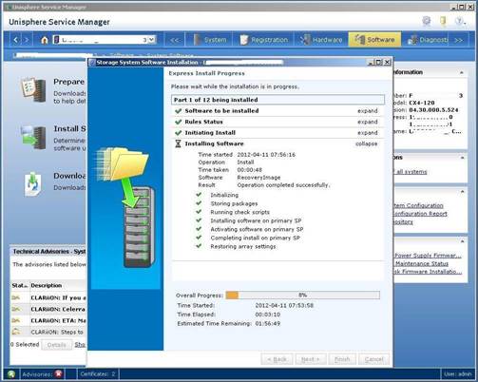Click the checkmark next to Storing packages
The height and width of the screenshot is (382, 478).
point(199,203)
